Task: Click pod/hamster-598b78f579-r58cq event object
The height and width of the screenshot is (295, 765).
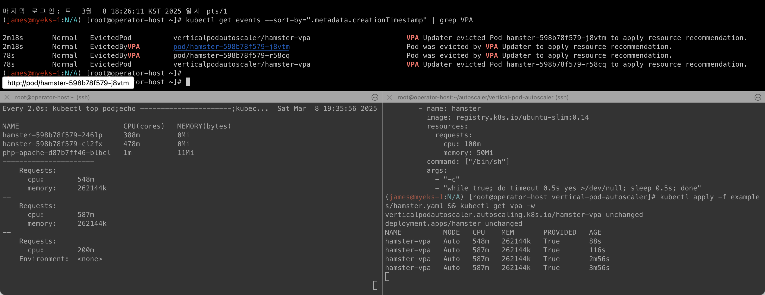Action: [x=231, y=55]
